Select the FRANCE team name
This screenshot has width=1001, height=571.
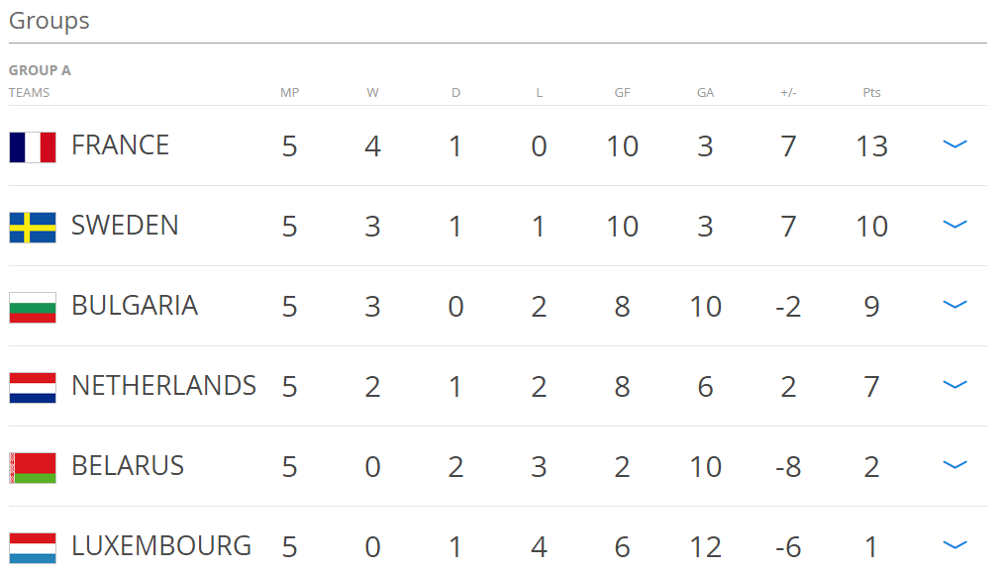(x=120, y=145)
